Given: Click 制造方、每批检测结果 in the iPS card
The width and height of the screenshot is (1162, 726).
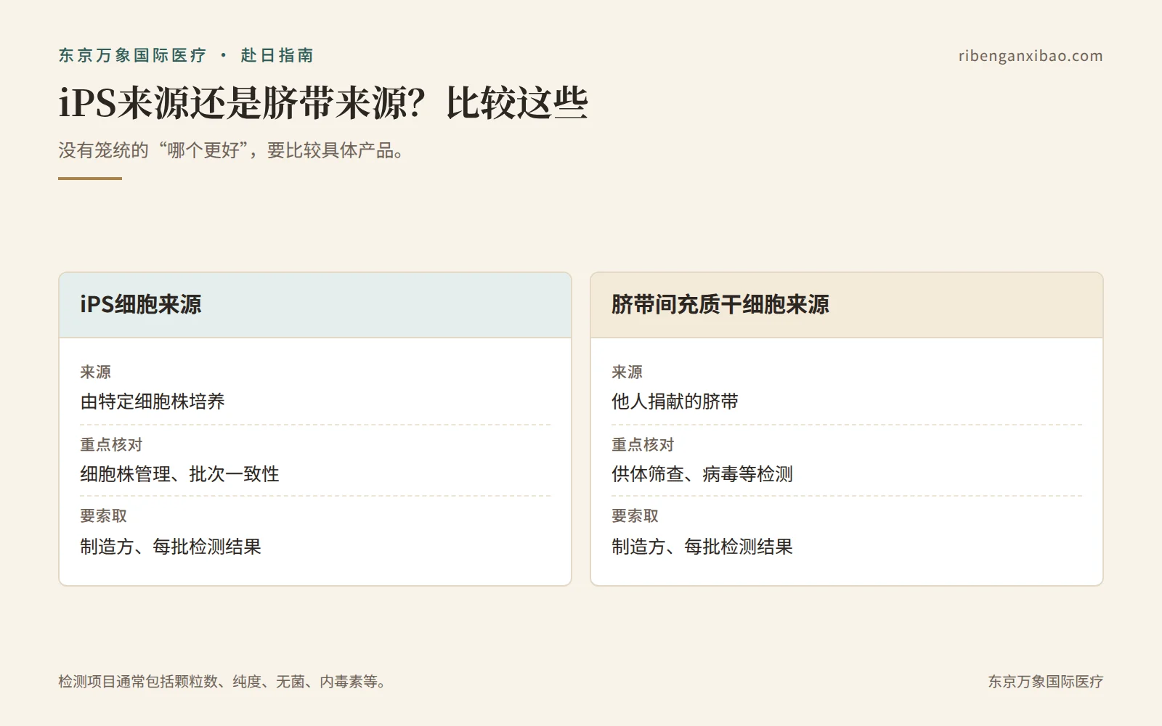Looking at the screenshot, I should point(171,547).
